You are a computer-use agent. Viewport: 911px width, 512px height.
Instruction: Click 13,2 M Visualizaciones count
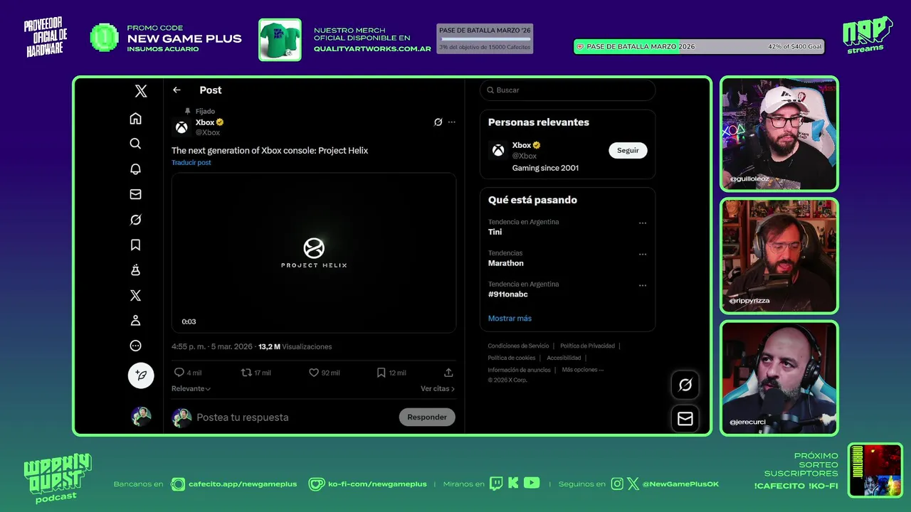(x=295, y=347)
